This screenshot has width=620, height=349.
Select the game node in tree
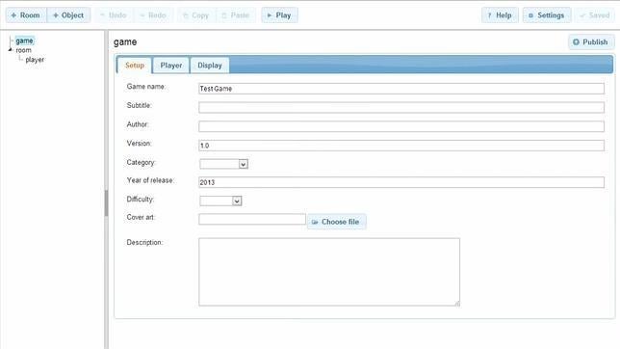(24, 40)
